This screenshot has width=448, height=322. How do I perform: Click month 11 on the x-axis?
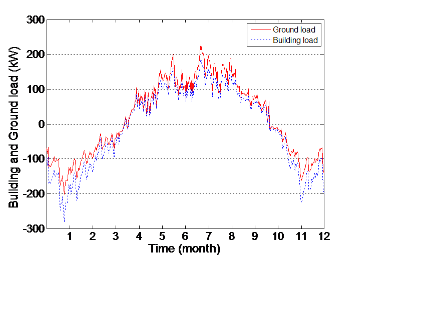[301, 236]
